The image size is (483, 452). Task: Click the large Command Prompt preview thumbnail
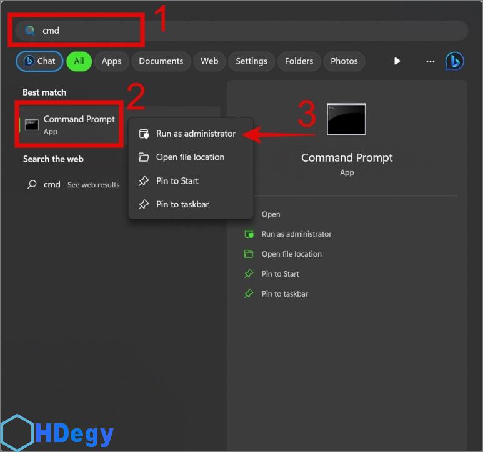coord(346,119)
